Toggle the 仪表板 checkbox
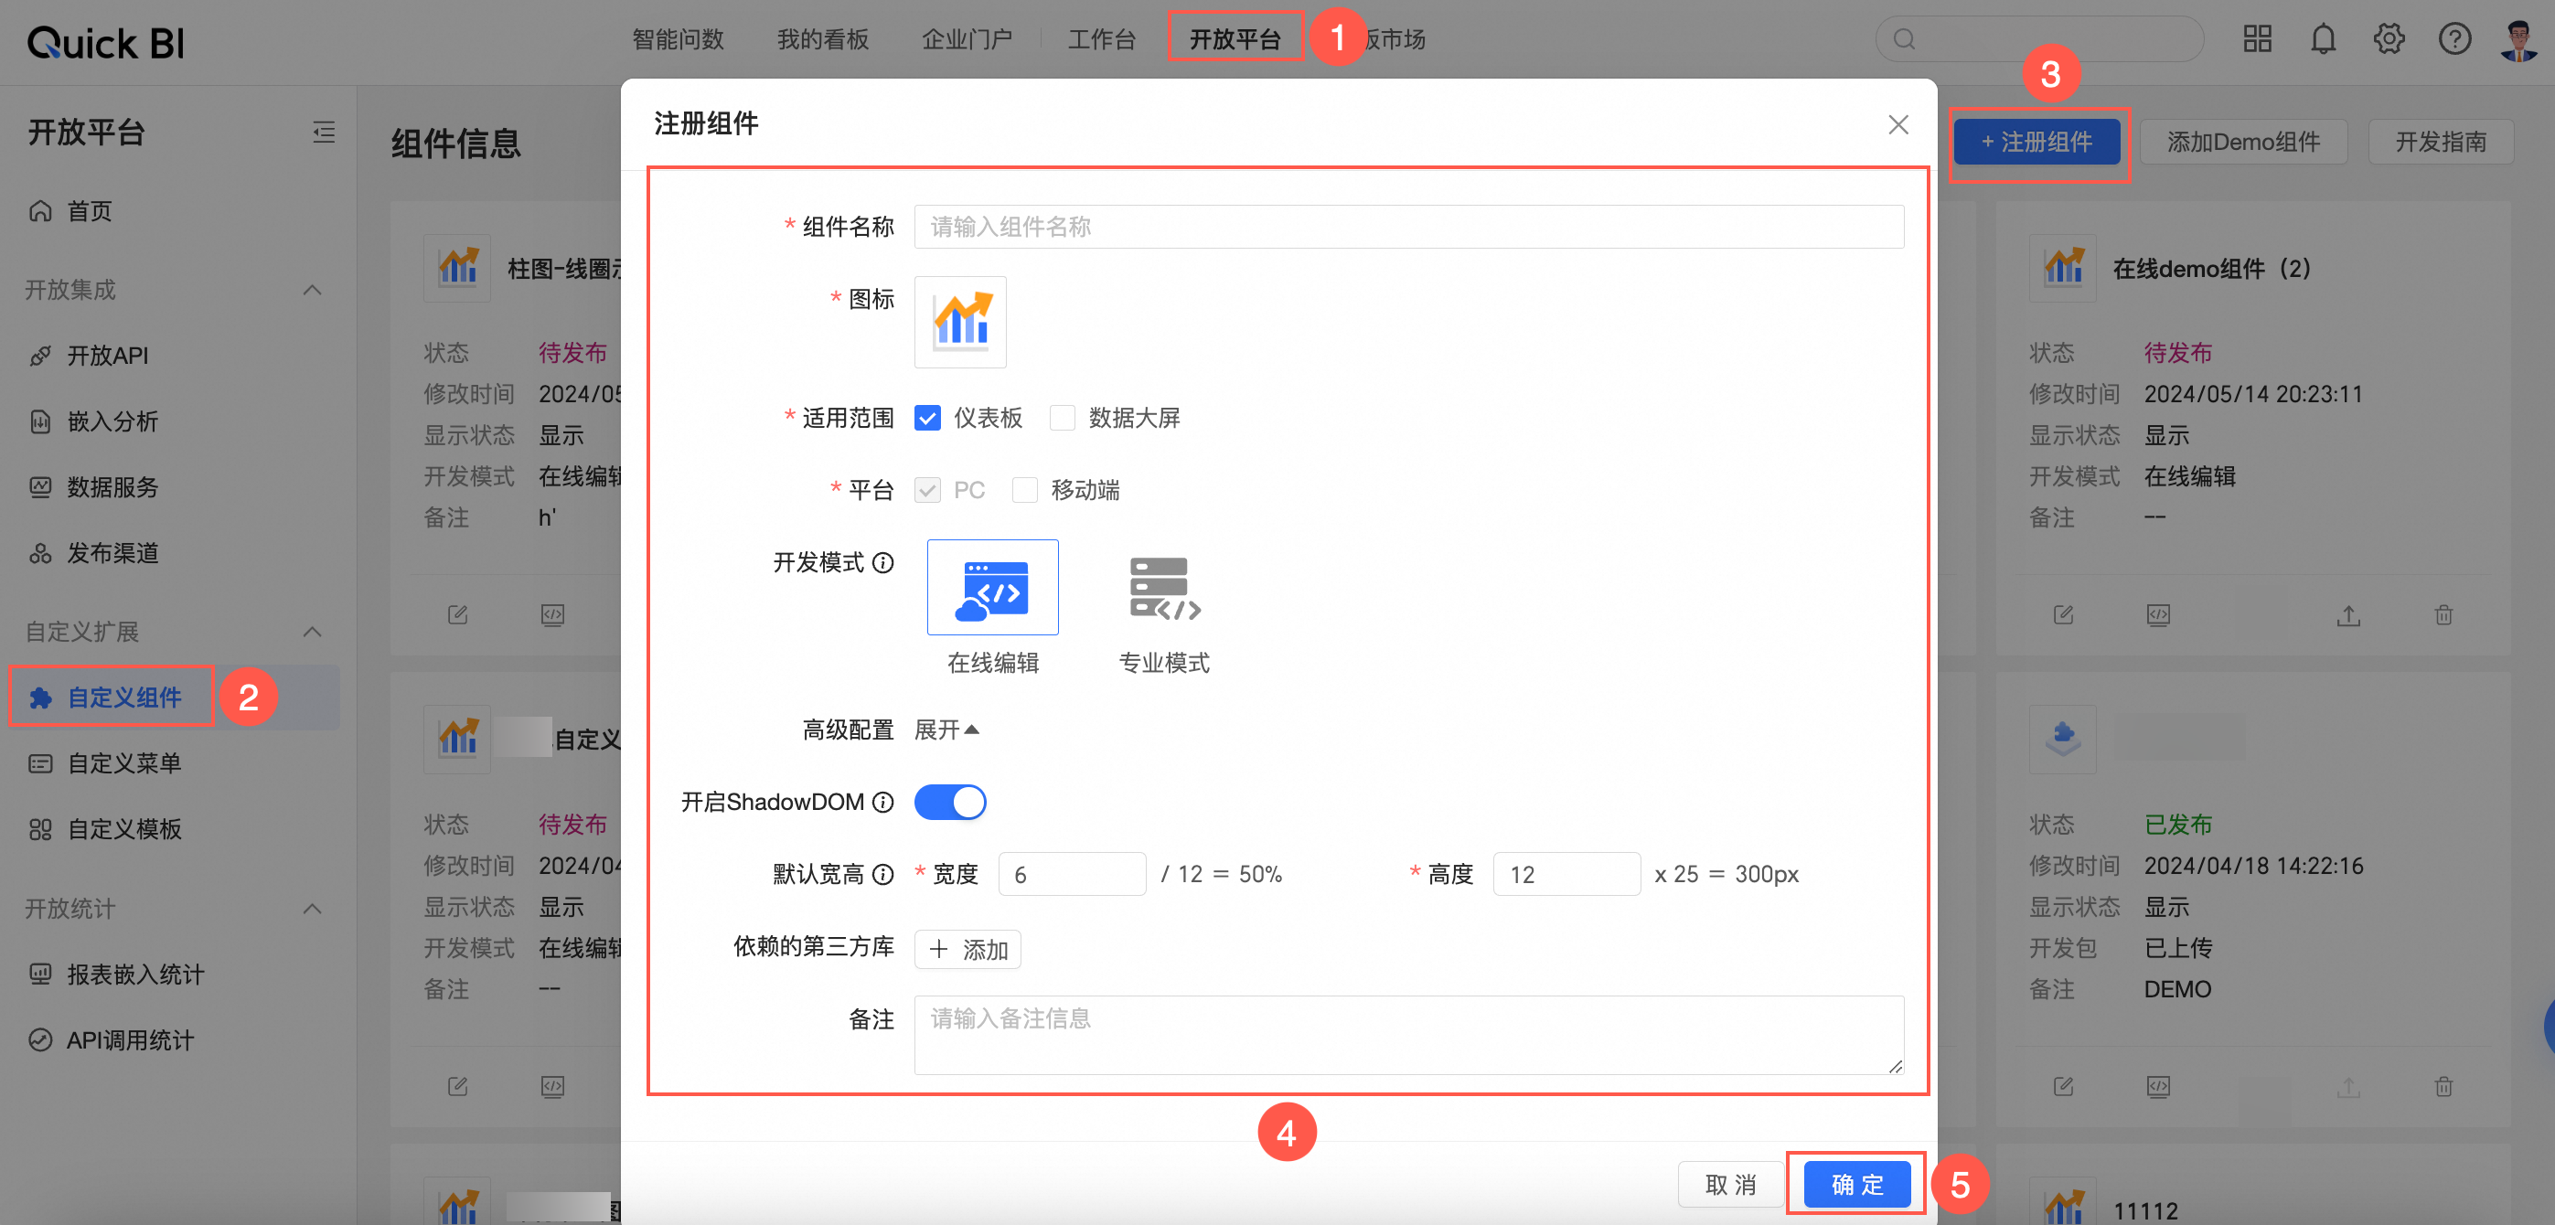 pos(927,418)
